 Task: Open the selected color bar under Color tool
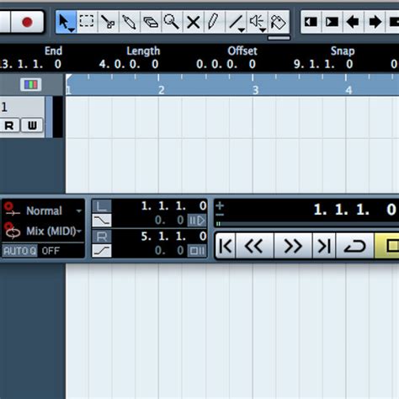click(279, 38)
